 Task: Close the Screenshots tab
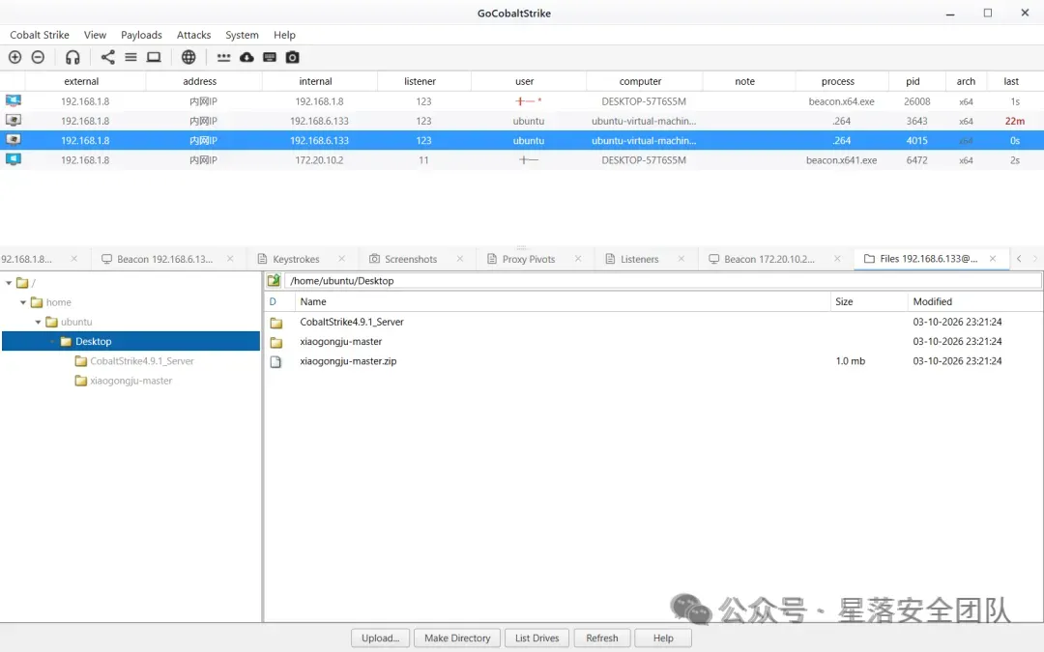(460, 259)
